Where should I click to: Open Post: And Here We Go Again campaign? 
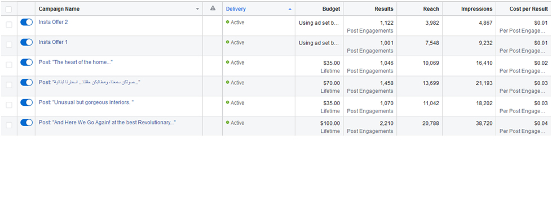pyautogui.click(x=107, y=122)
